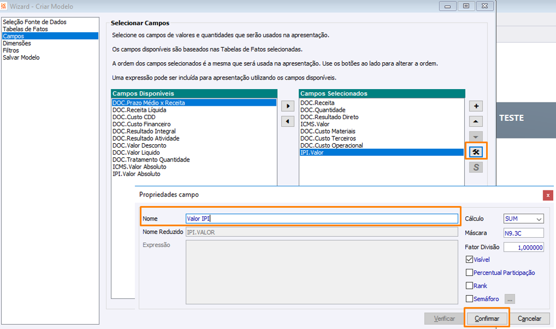Select DOC.Prazo Médio x Receita in available fields
This screenshot has height=329, width=556.
pos(194,103)
